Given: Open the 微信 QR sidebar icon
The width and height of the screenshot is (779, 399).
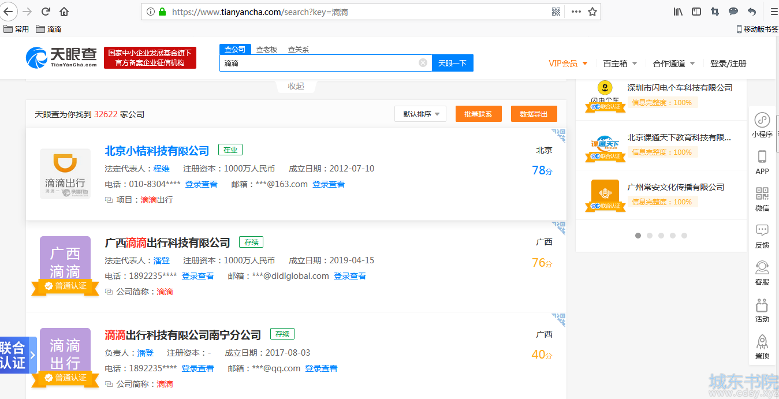Looking at the screenshot, I should coord(762,199).
